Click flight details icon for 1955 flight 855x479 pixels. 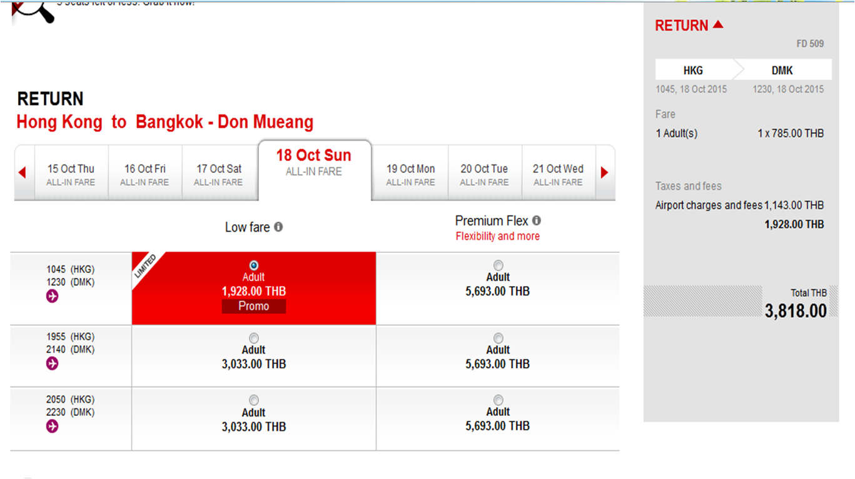(53, 363)
